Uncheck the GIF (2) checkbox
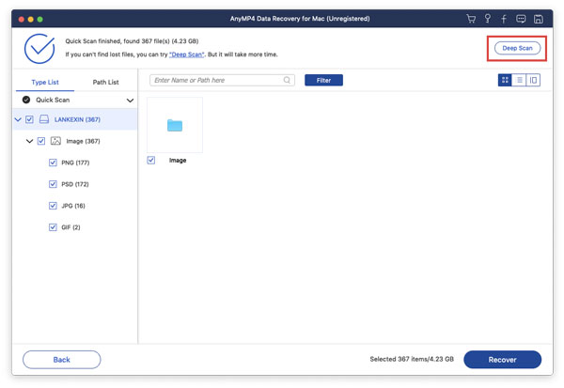This screenshot has width=564, height=388. tap(53, 227)
